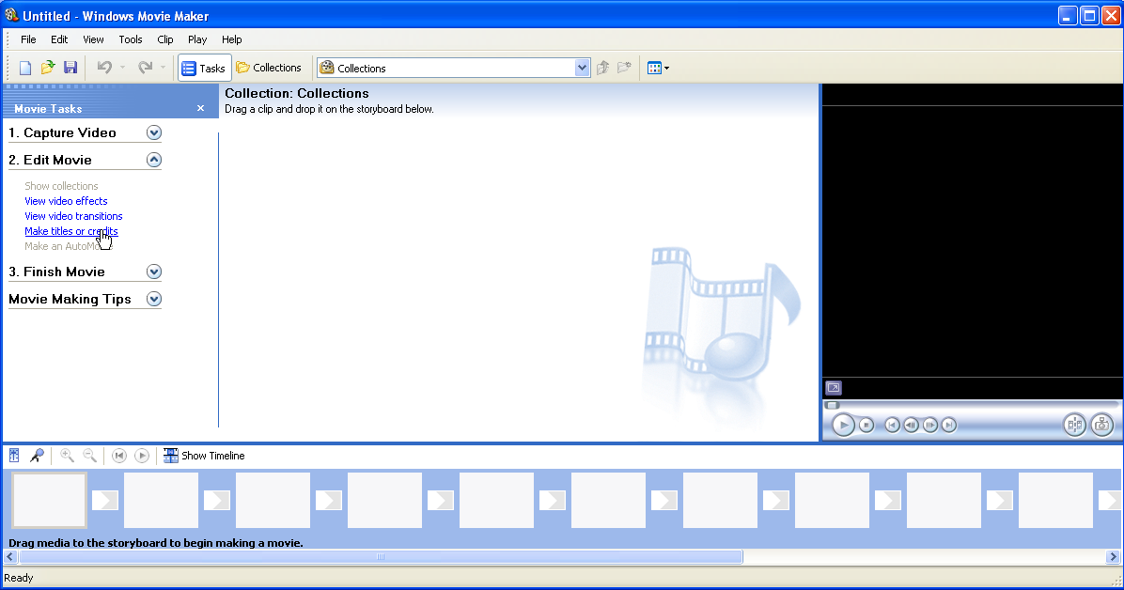Toggle the Collections pane button
The width and height of the screenshot is (1124, 590).
(269, 68)
